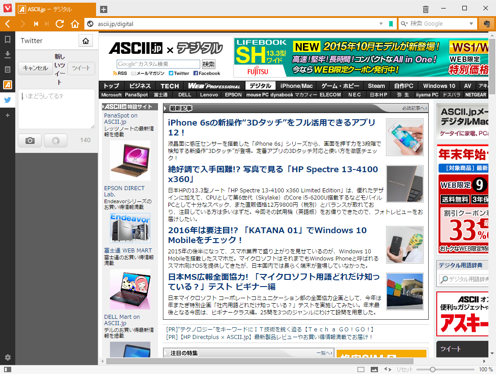Toggle side panel from status bar
The width and height of the screenshot is (496, 374).
8,369
